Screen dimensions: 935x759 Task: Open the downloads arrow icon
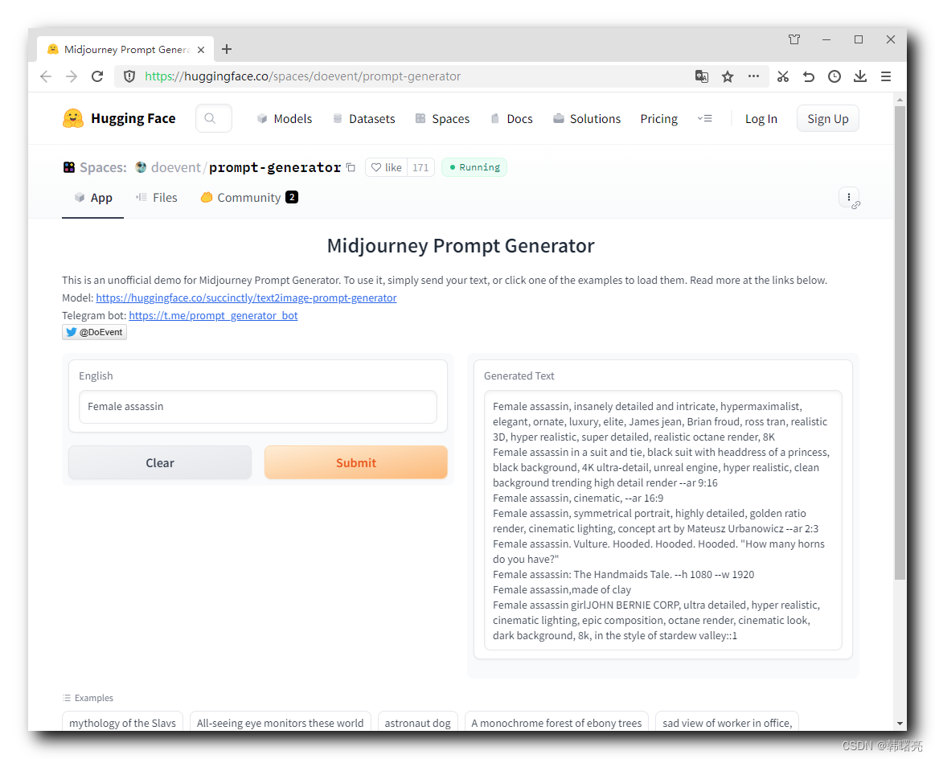[860, 76]
